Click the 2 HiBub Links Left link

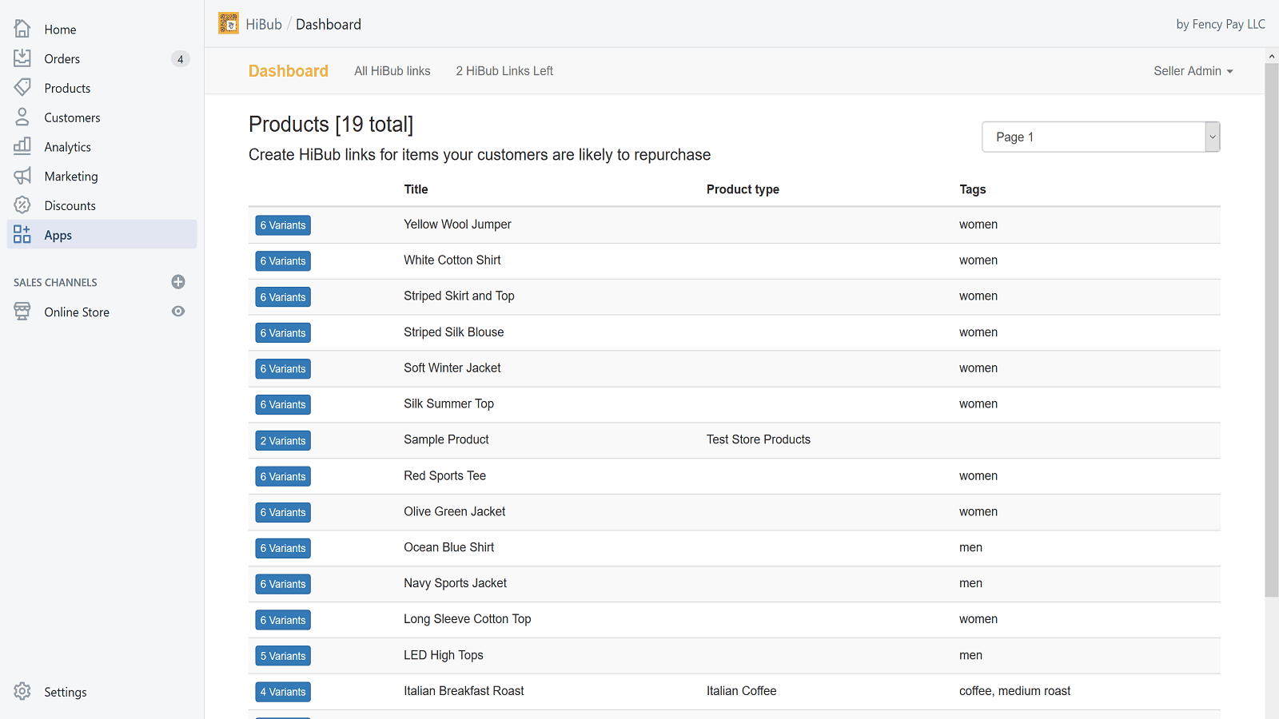tap(504, 71)
